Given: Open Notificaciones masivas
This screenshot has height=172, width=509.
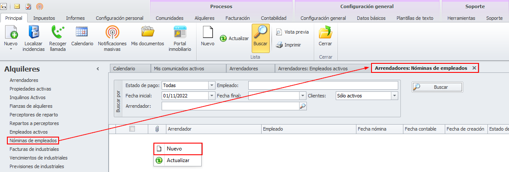Looking at the screenshot, I should (112, 38).
